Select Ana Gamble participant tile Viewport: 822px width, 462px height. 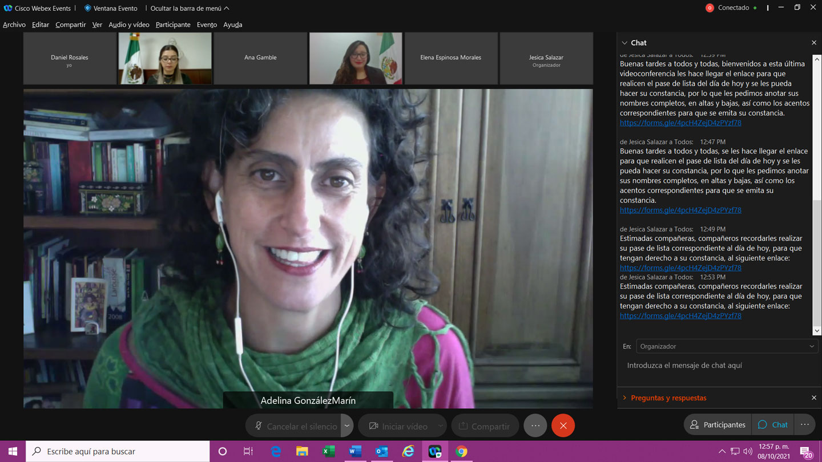(260, 58)
